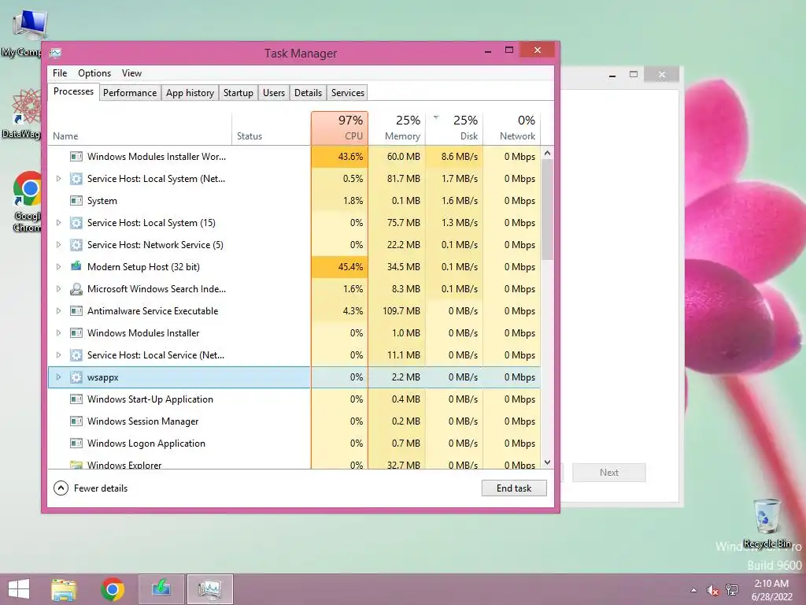Switch to the Startup tab
806x605 pixels.
click(x=238, y=93)
